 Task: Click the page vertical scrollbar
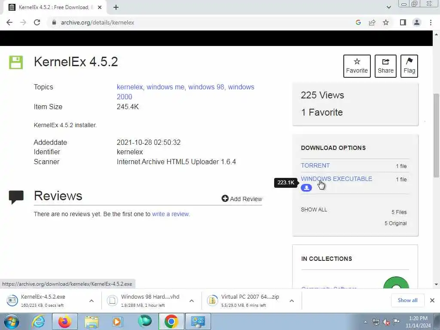[x=436, y=135]
